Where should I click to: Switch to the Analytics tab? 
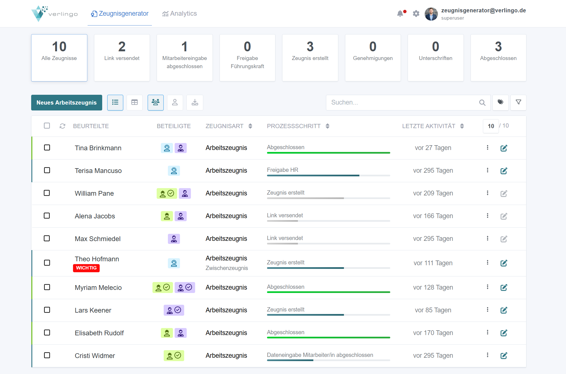pos(180,13)
